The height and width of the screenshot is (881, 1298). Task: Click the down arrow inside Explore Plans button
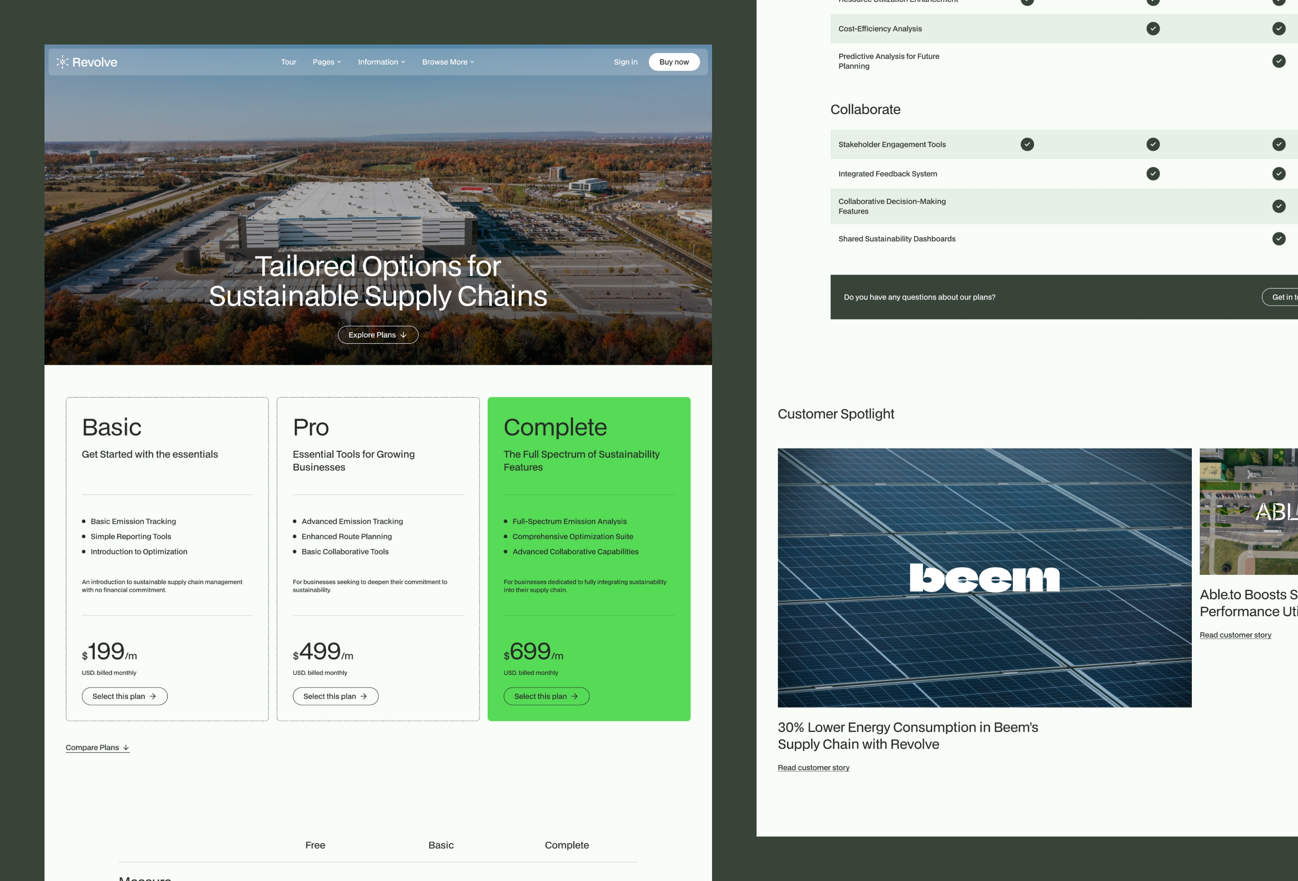coord(404,335)
